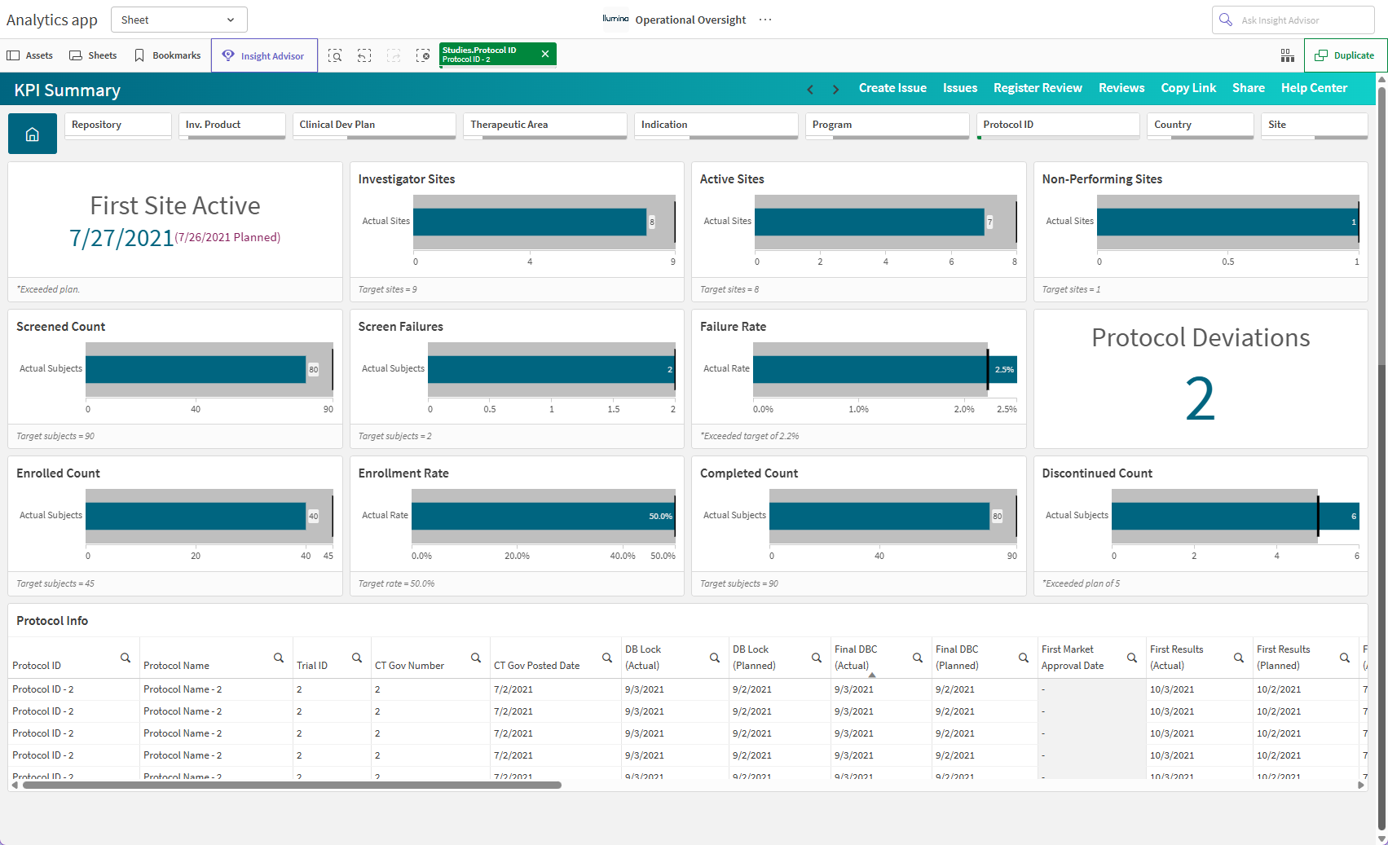Open Reviews
Screen dimensions: 1388x845
[x=1121, y=88]
